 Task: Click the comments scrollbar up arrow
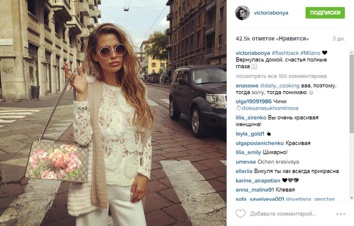351,52
